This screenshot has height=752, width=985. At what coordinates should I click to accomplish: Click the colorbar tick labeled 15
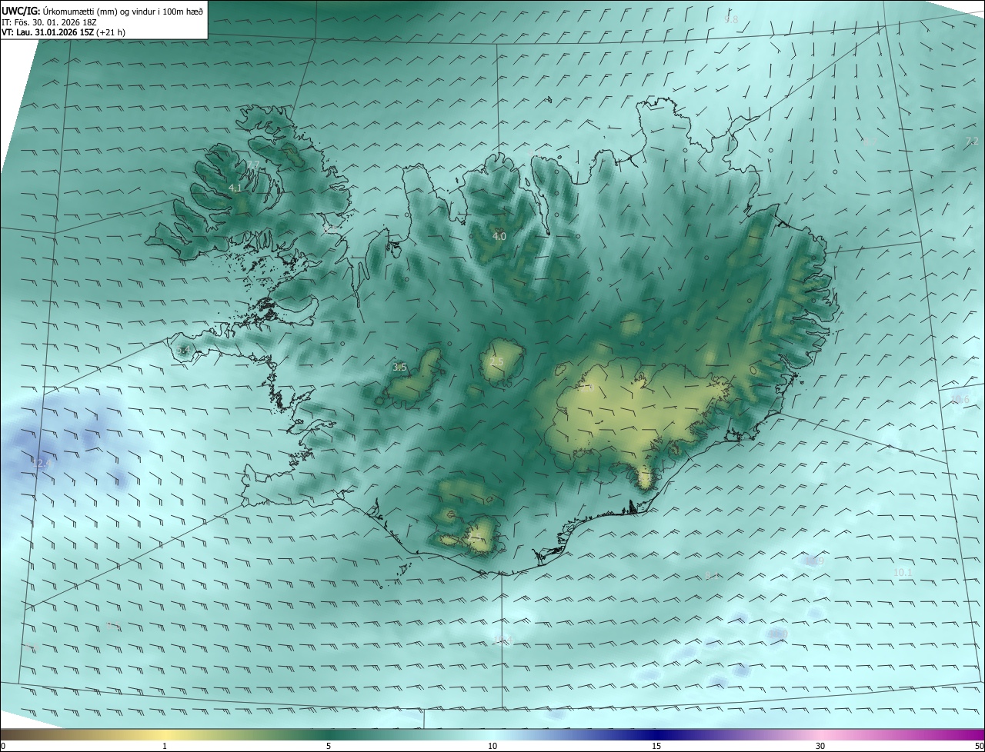(x=656, y=746)
